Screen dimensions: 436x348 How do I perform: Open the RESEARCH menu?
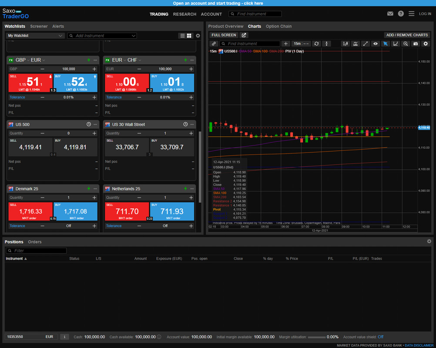[184, 14]
